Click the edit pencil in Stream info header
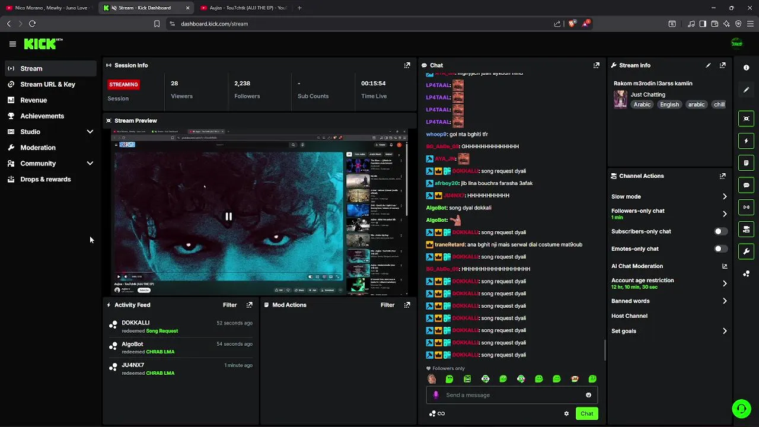 coord(708,65)
